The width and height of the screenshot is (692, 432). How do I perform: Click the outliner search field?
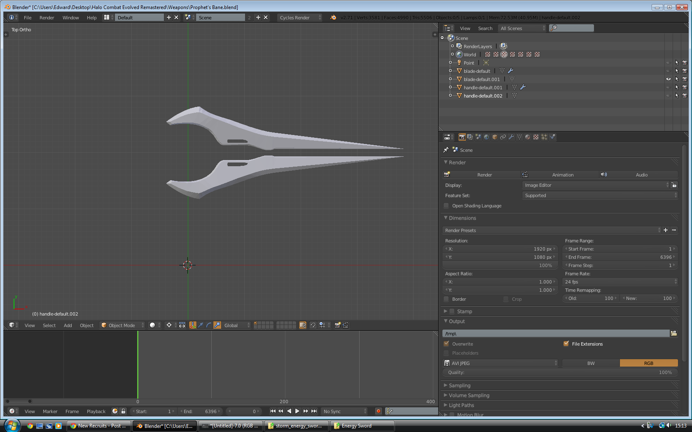coord(572,28)
